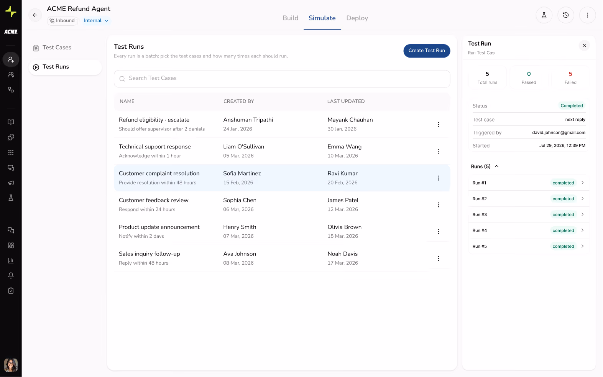Screen dimensions: 603x377
Task: Select Product update announcement test run
Action: point(282,232)
